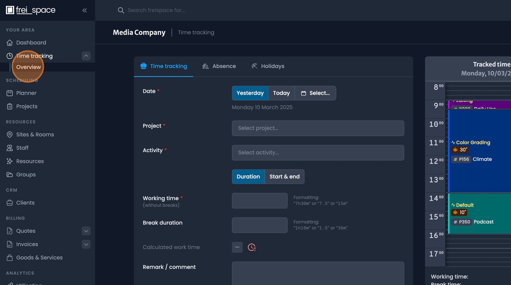511x285 pixels.
Task: Switch to the Absence tab
Action: coord(219,66)
